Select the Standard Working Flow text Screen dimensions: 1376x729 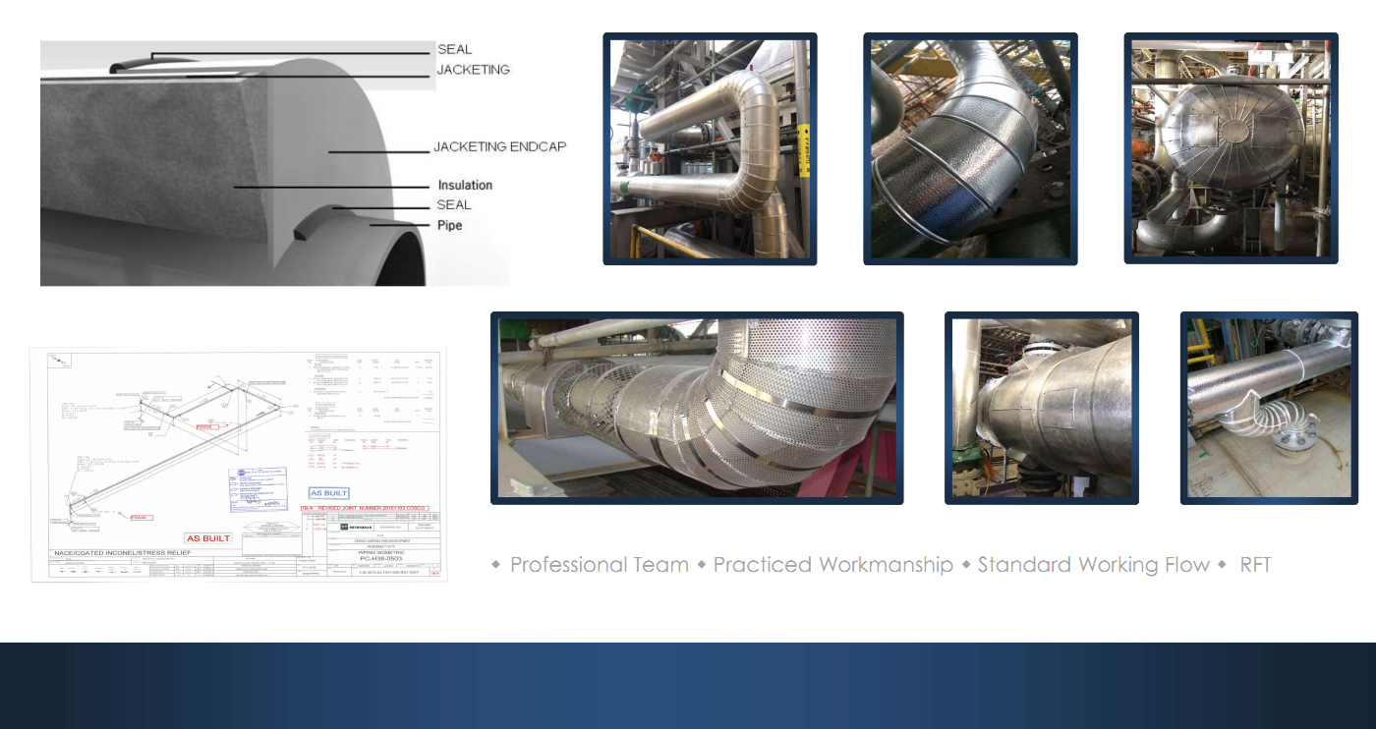coord(1093,565)
